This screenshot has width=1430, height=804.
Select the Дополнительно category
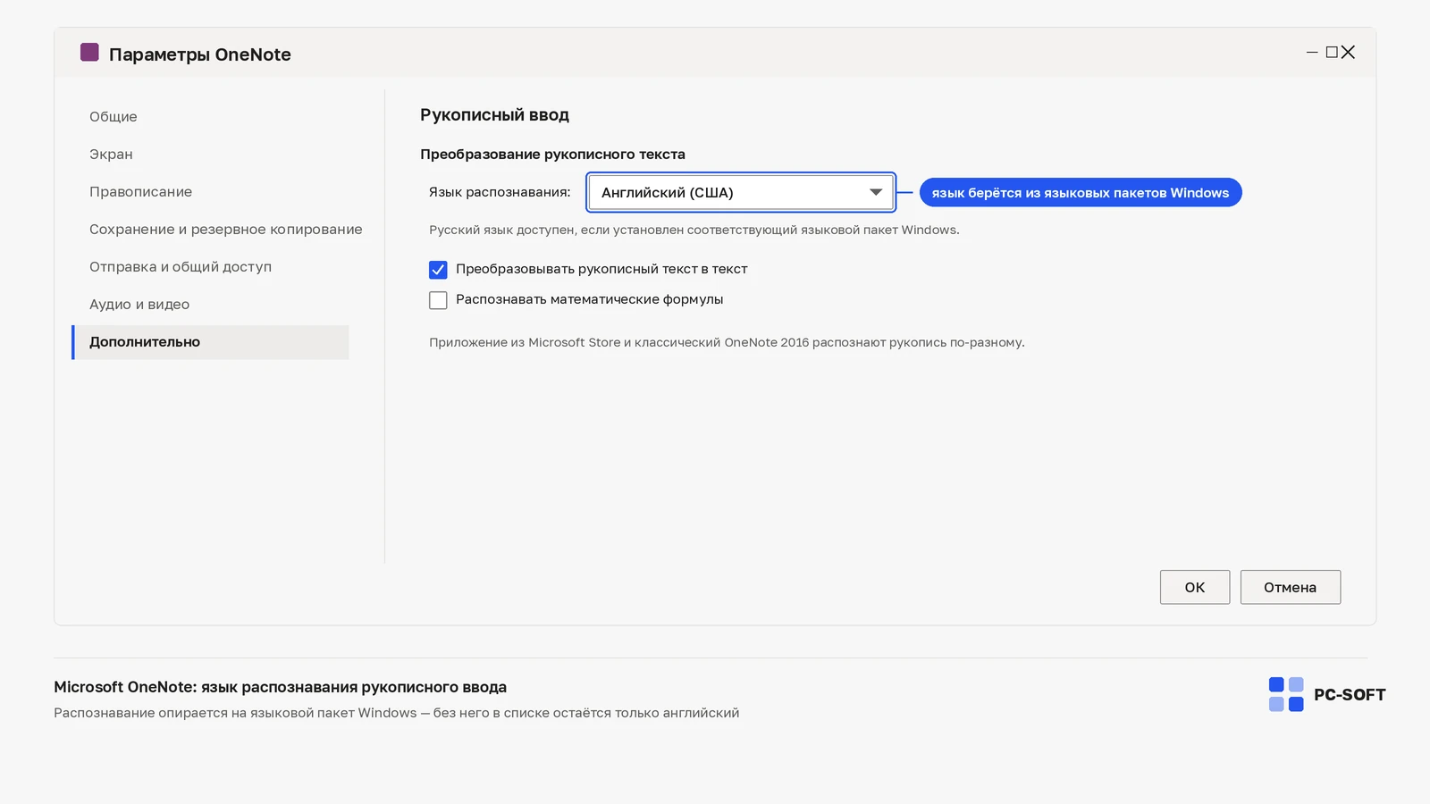210,342
